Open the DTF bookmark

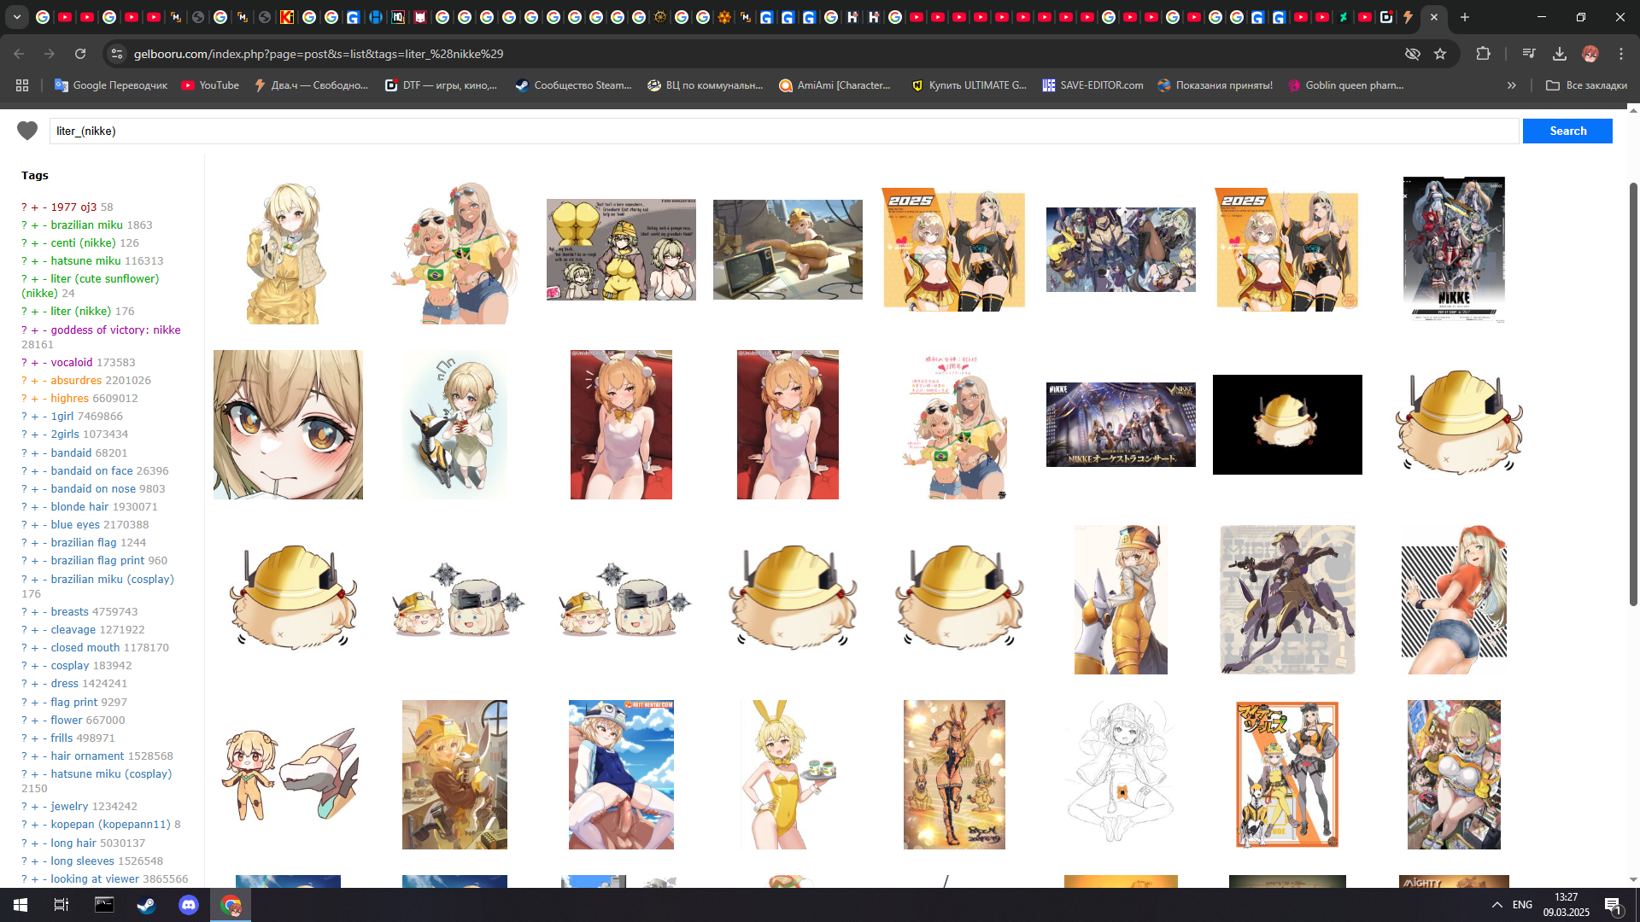(x=442, y=85)
